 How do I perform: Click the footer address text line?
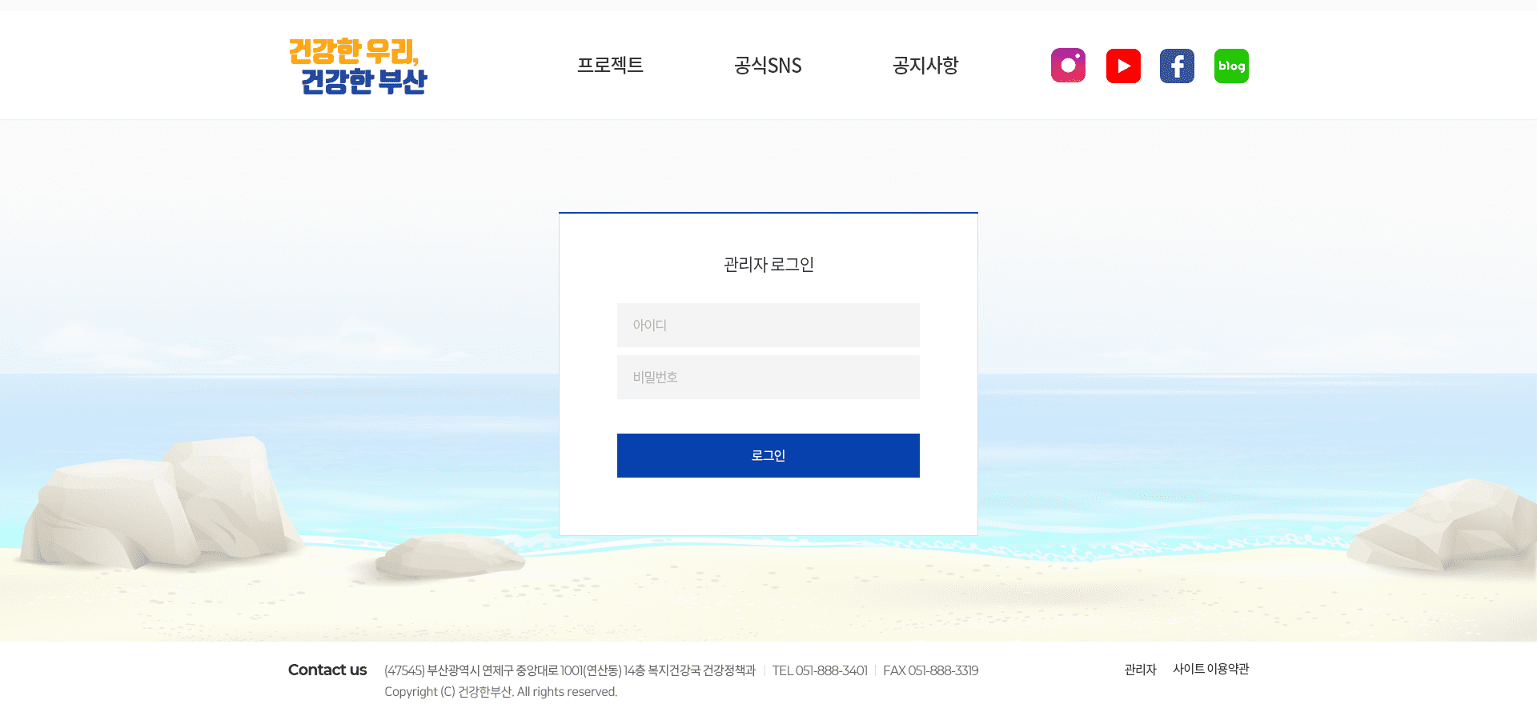[x=570, y=670]
